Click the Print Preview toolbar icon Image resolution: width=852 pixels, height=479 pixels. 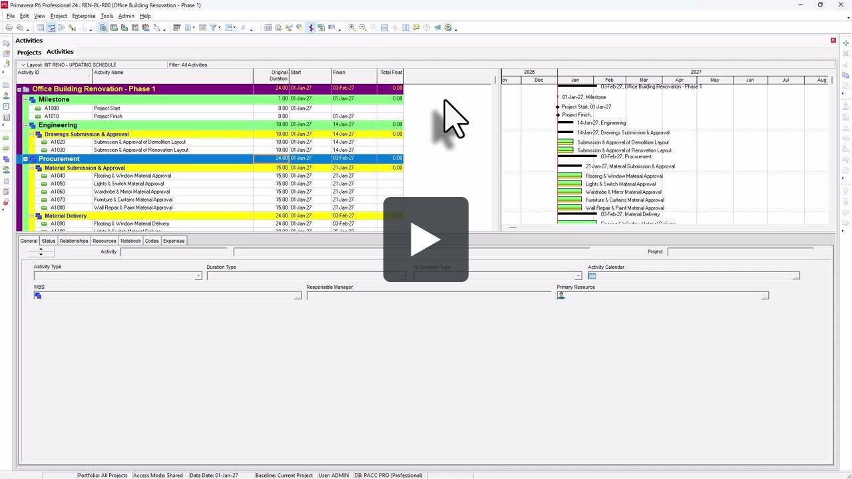20,28
